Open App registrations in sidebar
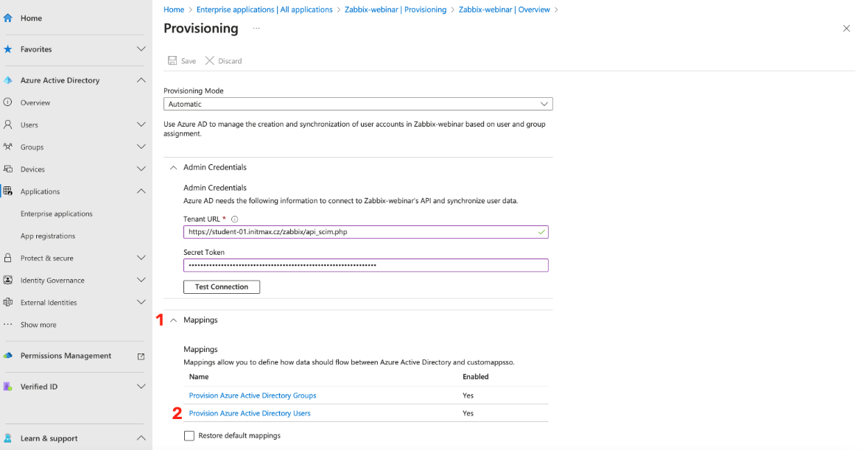 tap(48, 236)
